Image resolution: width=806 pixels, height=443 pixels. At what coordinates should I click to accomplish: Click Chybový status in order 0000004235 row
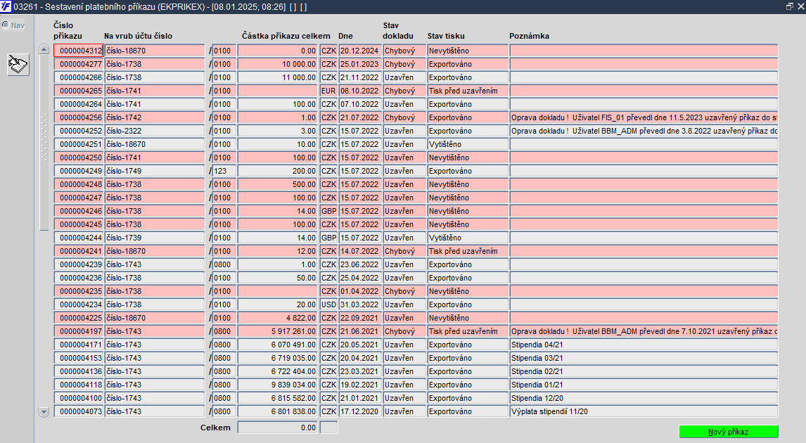[x=404, y=291]
